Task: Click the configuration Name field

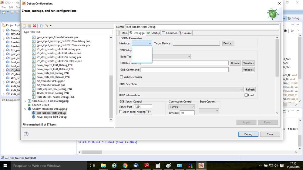Action: pos(202,27)
